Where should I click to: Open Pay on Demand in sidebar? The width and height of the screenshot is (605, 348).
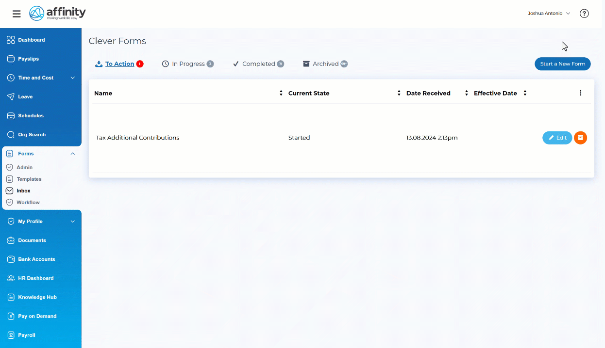[37, 316]
